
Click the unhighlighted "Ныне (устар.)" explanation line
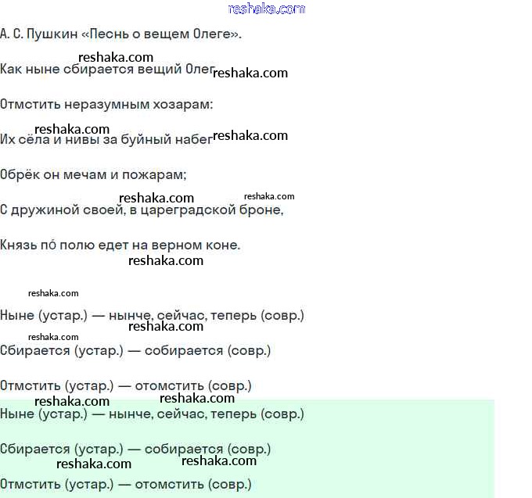[152, 316]
